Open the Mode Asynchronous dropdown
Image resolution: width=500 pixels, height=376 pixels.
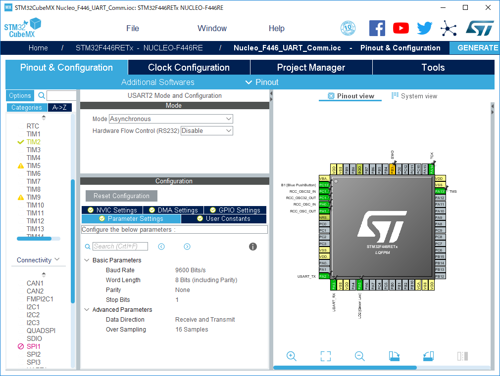[x=171, y=119]
